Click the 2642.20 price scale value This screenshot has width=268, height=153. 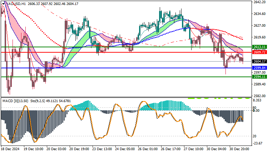pyautogui.click(x=260, y=2)
